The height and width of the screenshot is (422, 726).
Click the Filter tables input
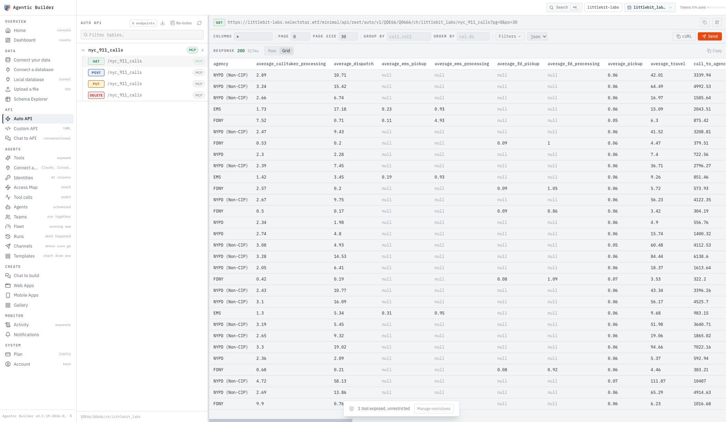pyautogui.click(x=142, y=35)
